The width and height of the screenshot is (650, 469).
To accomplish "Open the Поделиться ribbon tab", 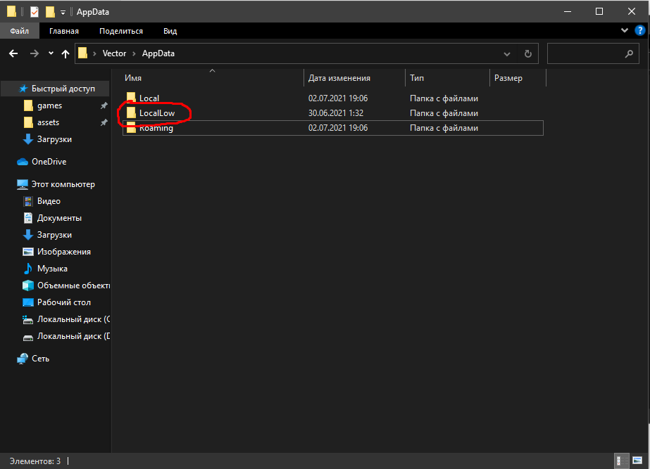I will pos(120,31).
